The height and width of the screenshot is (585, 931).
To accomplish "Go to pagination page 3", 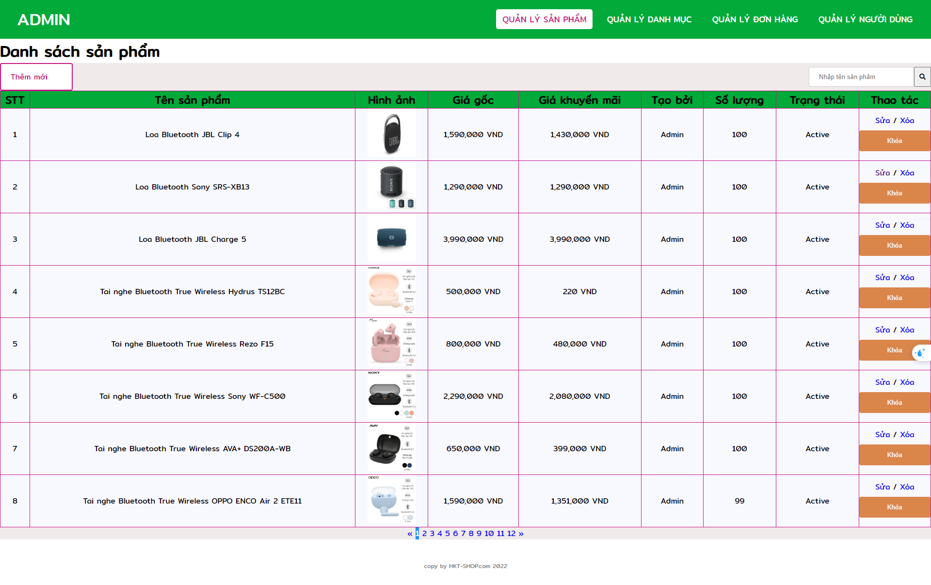I will [x=432, y=533].
